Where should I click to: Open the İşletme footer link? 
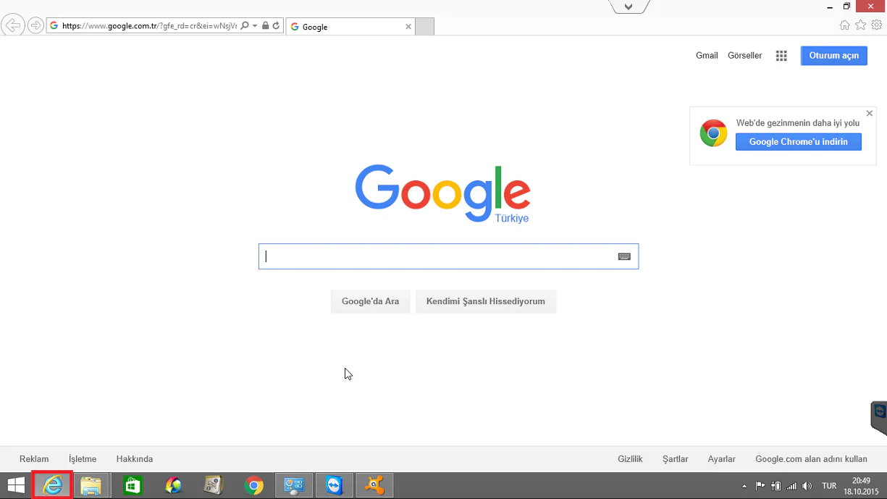83,459
